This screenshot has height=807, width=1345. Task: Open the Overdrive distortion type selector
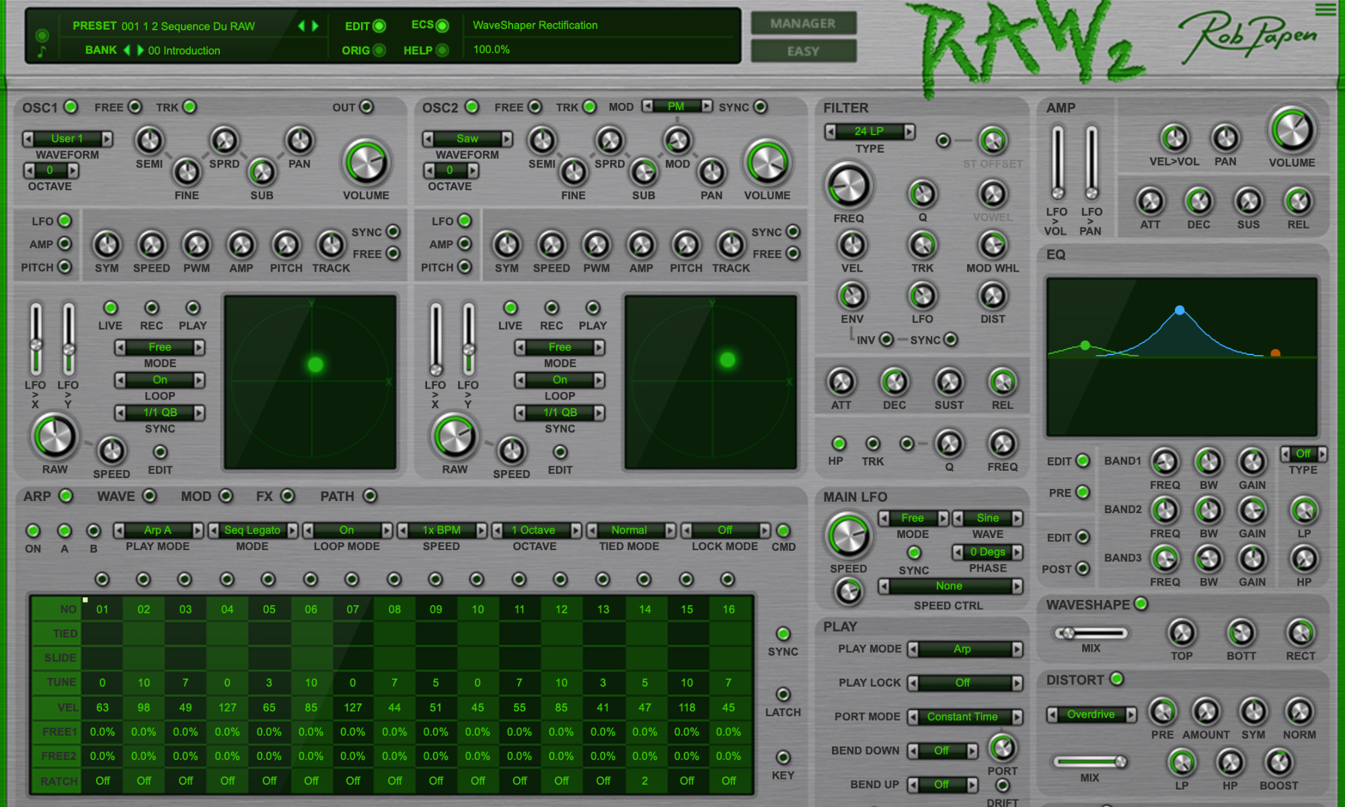click(x=1091, y=714)
